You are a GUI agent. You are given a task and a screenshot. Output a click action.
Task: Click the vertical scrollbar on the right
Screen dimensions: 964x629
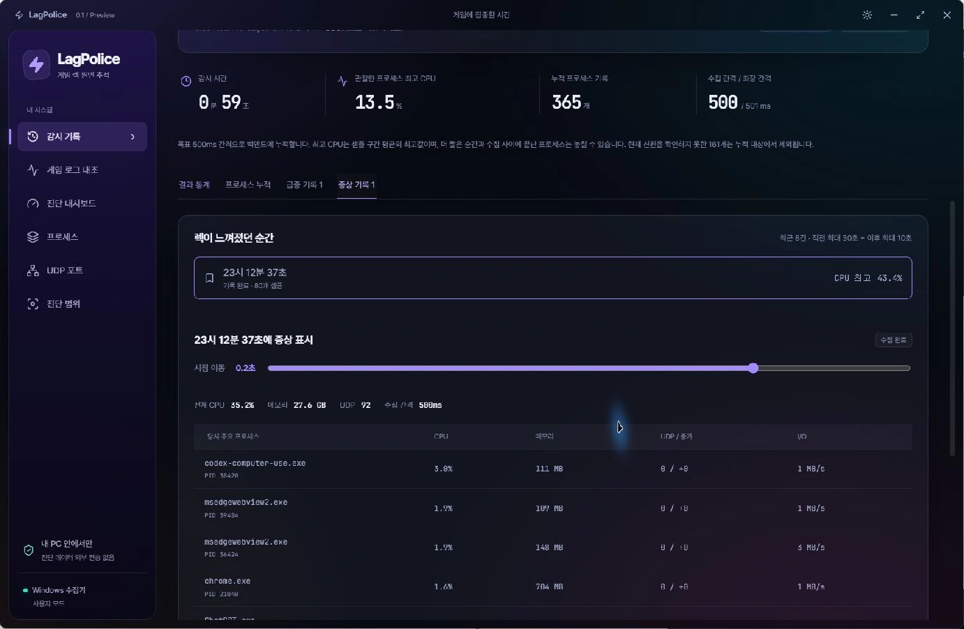952,328
